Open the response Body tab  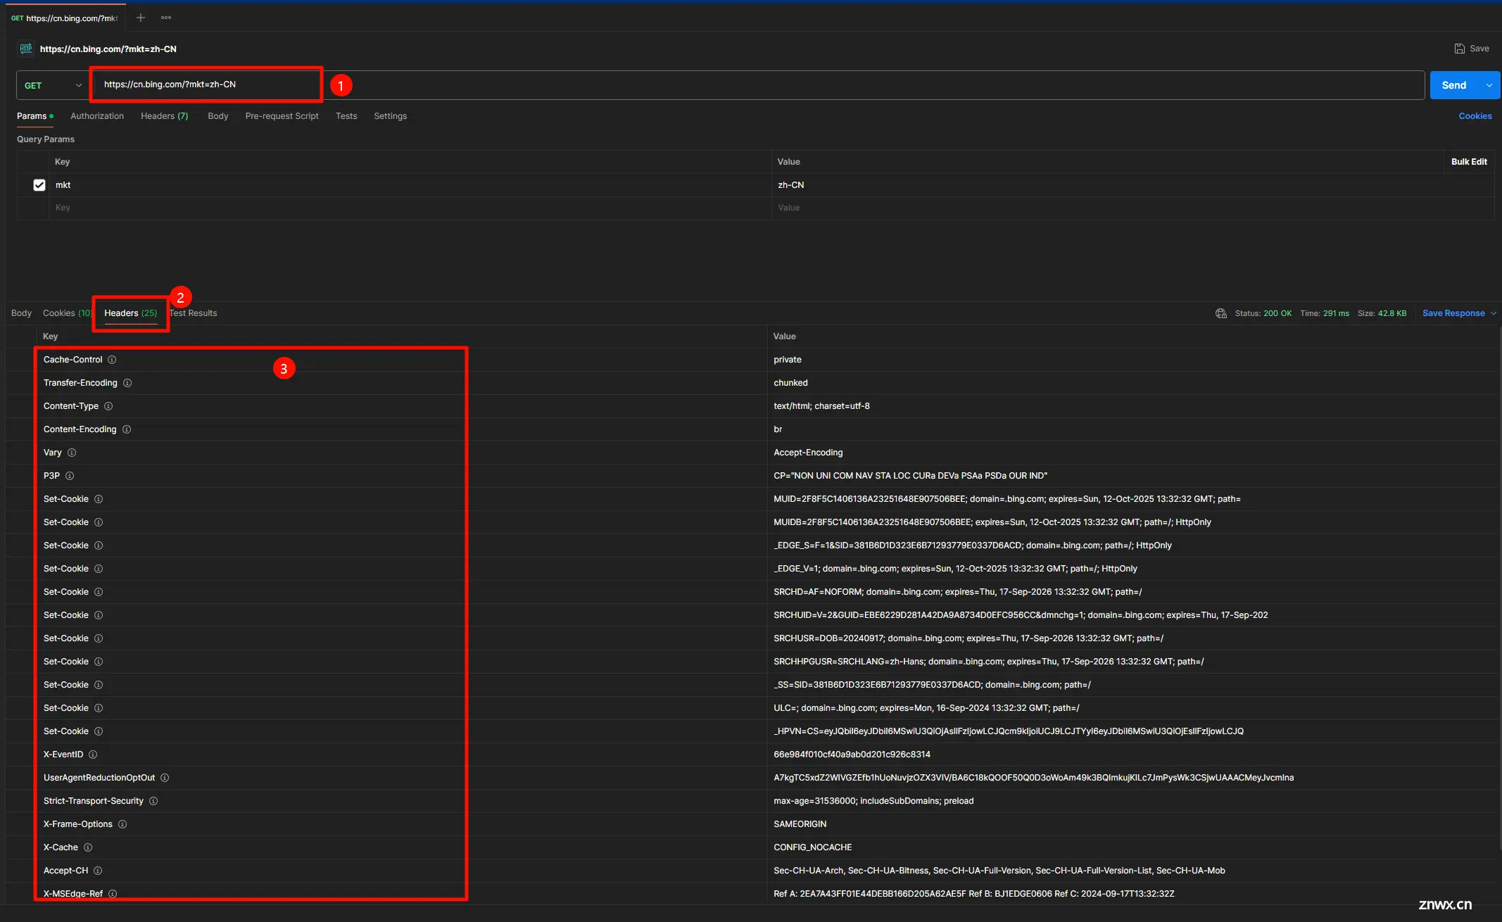(x=21, y=313)
